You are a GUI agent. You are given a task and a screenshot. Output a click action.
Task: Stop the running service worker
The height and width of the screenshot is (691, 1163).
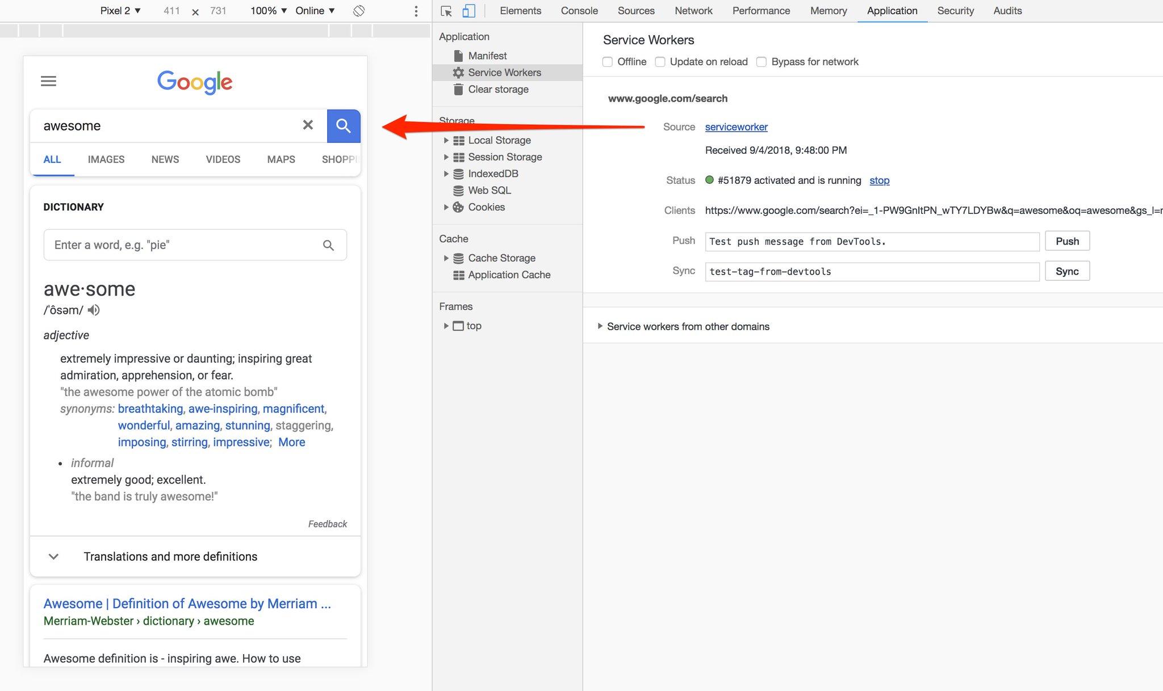pyautogui.click(x=879, y=180)
